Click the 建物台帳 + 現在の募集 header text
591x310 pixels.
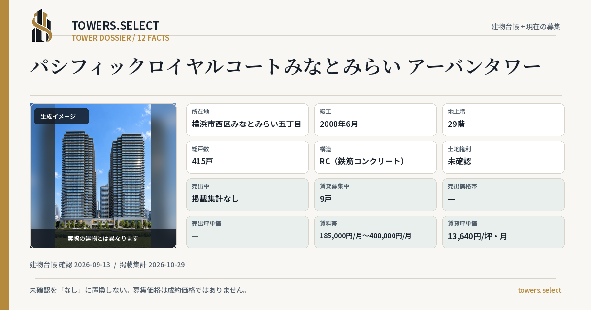526,26
